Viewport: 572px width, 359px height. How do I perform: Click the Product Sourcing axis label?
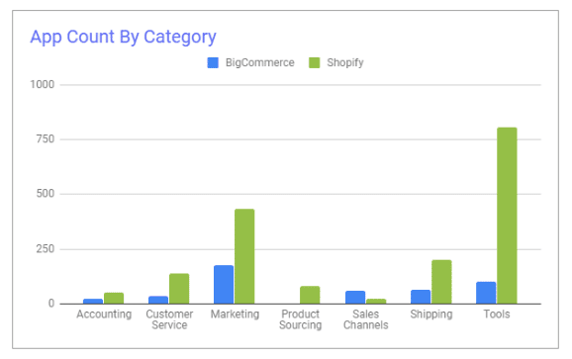tap(301, 319)
